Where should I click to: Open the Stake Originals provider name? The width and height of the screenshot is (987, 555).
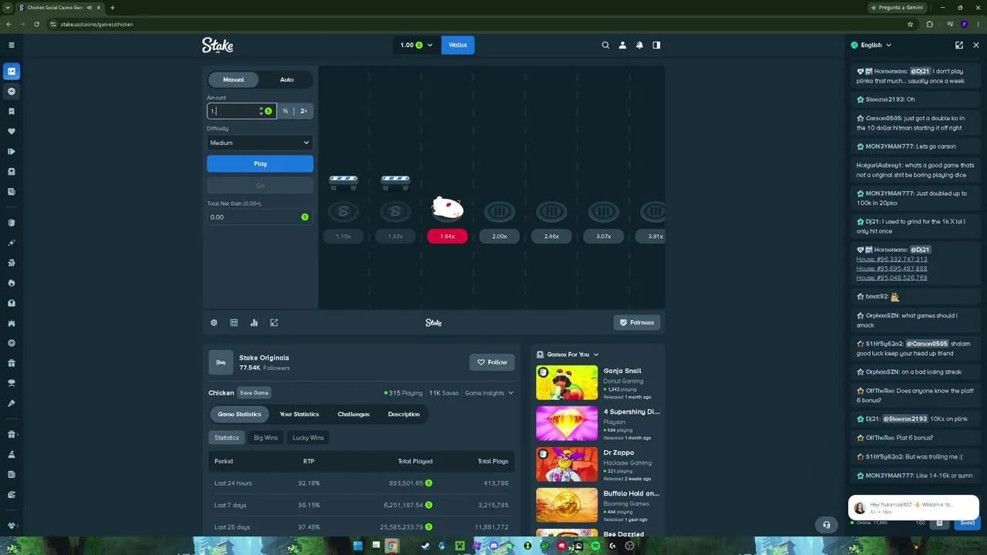tap(264, 358)
